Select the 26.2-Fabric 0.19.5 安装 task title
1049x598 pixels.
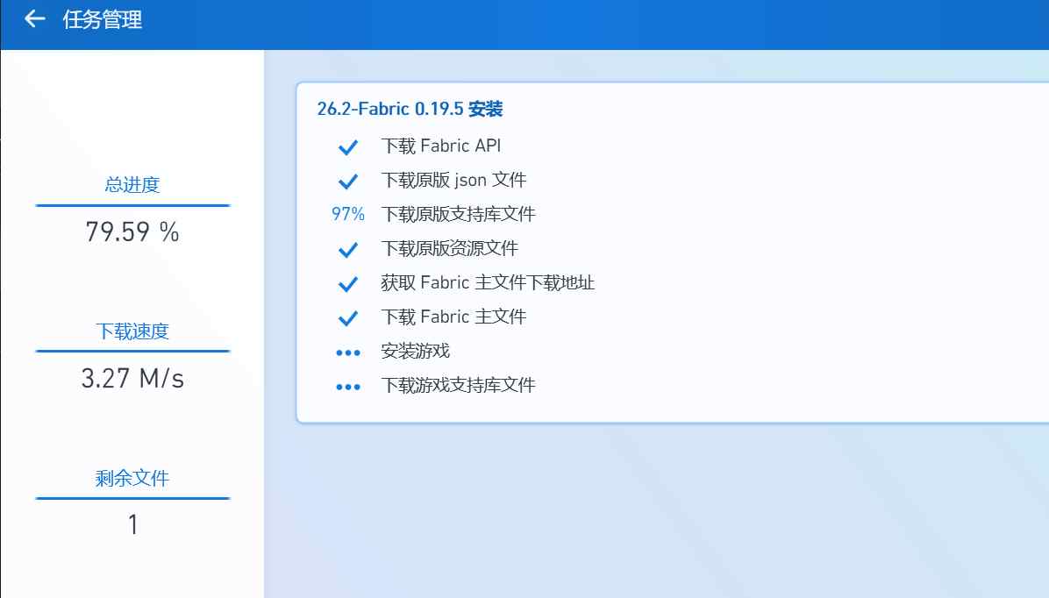[410, 109]
